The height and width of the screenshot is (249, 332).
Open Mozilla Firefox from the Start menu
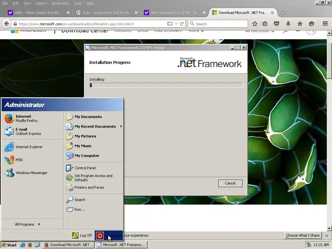coord(32,118)
